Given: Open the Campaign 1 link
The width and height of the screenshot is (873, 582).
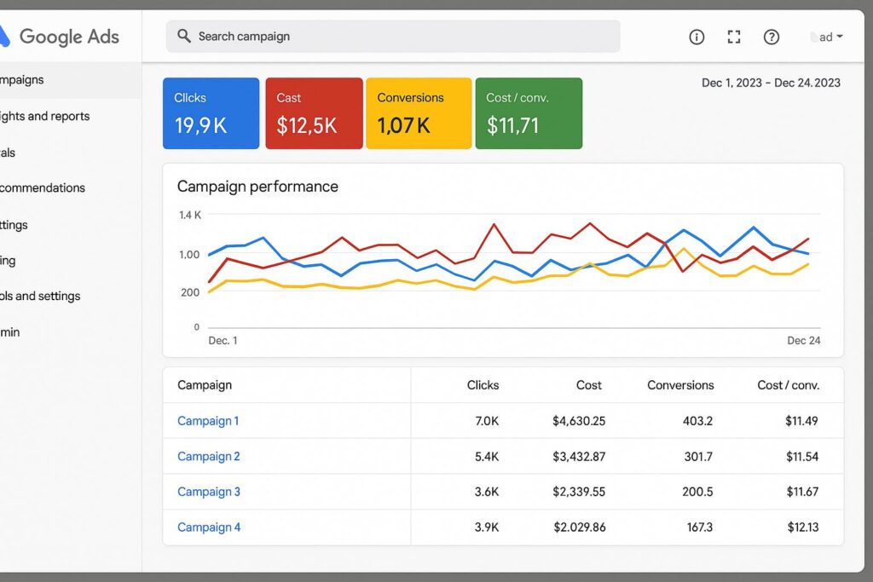Looking at the screenshot, I should click(x=208, y=421).
